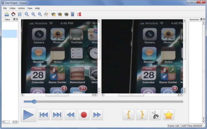Screen dimensions: 207x129
Task: Click the 'Videos' panel title
Action: pos(7,19)
